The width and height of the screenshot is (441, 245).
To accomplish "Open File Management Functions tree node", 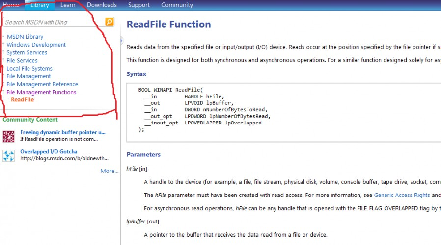I will click(41, 92).
